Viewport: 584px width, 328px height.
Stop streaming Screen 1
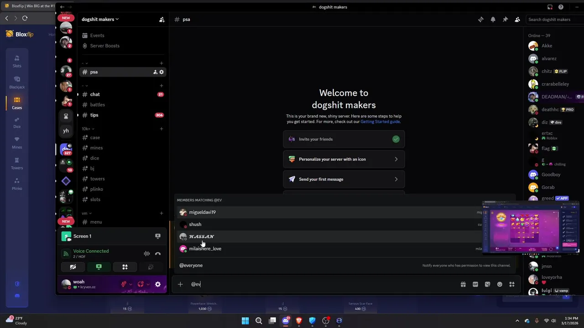click(158, 236)
